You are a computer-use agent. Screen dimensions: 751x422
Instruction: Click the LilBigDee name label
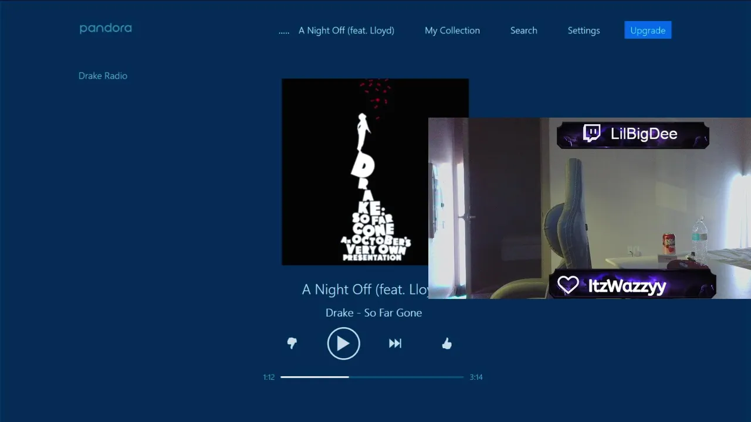[x=644, y=134]
